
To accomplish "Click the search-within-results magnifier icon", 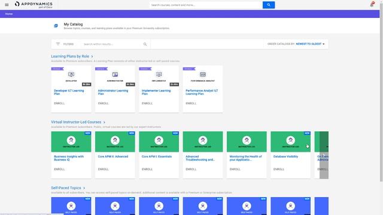I will (x=145, y=44).
